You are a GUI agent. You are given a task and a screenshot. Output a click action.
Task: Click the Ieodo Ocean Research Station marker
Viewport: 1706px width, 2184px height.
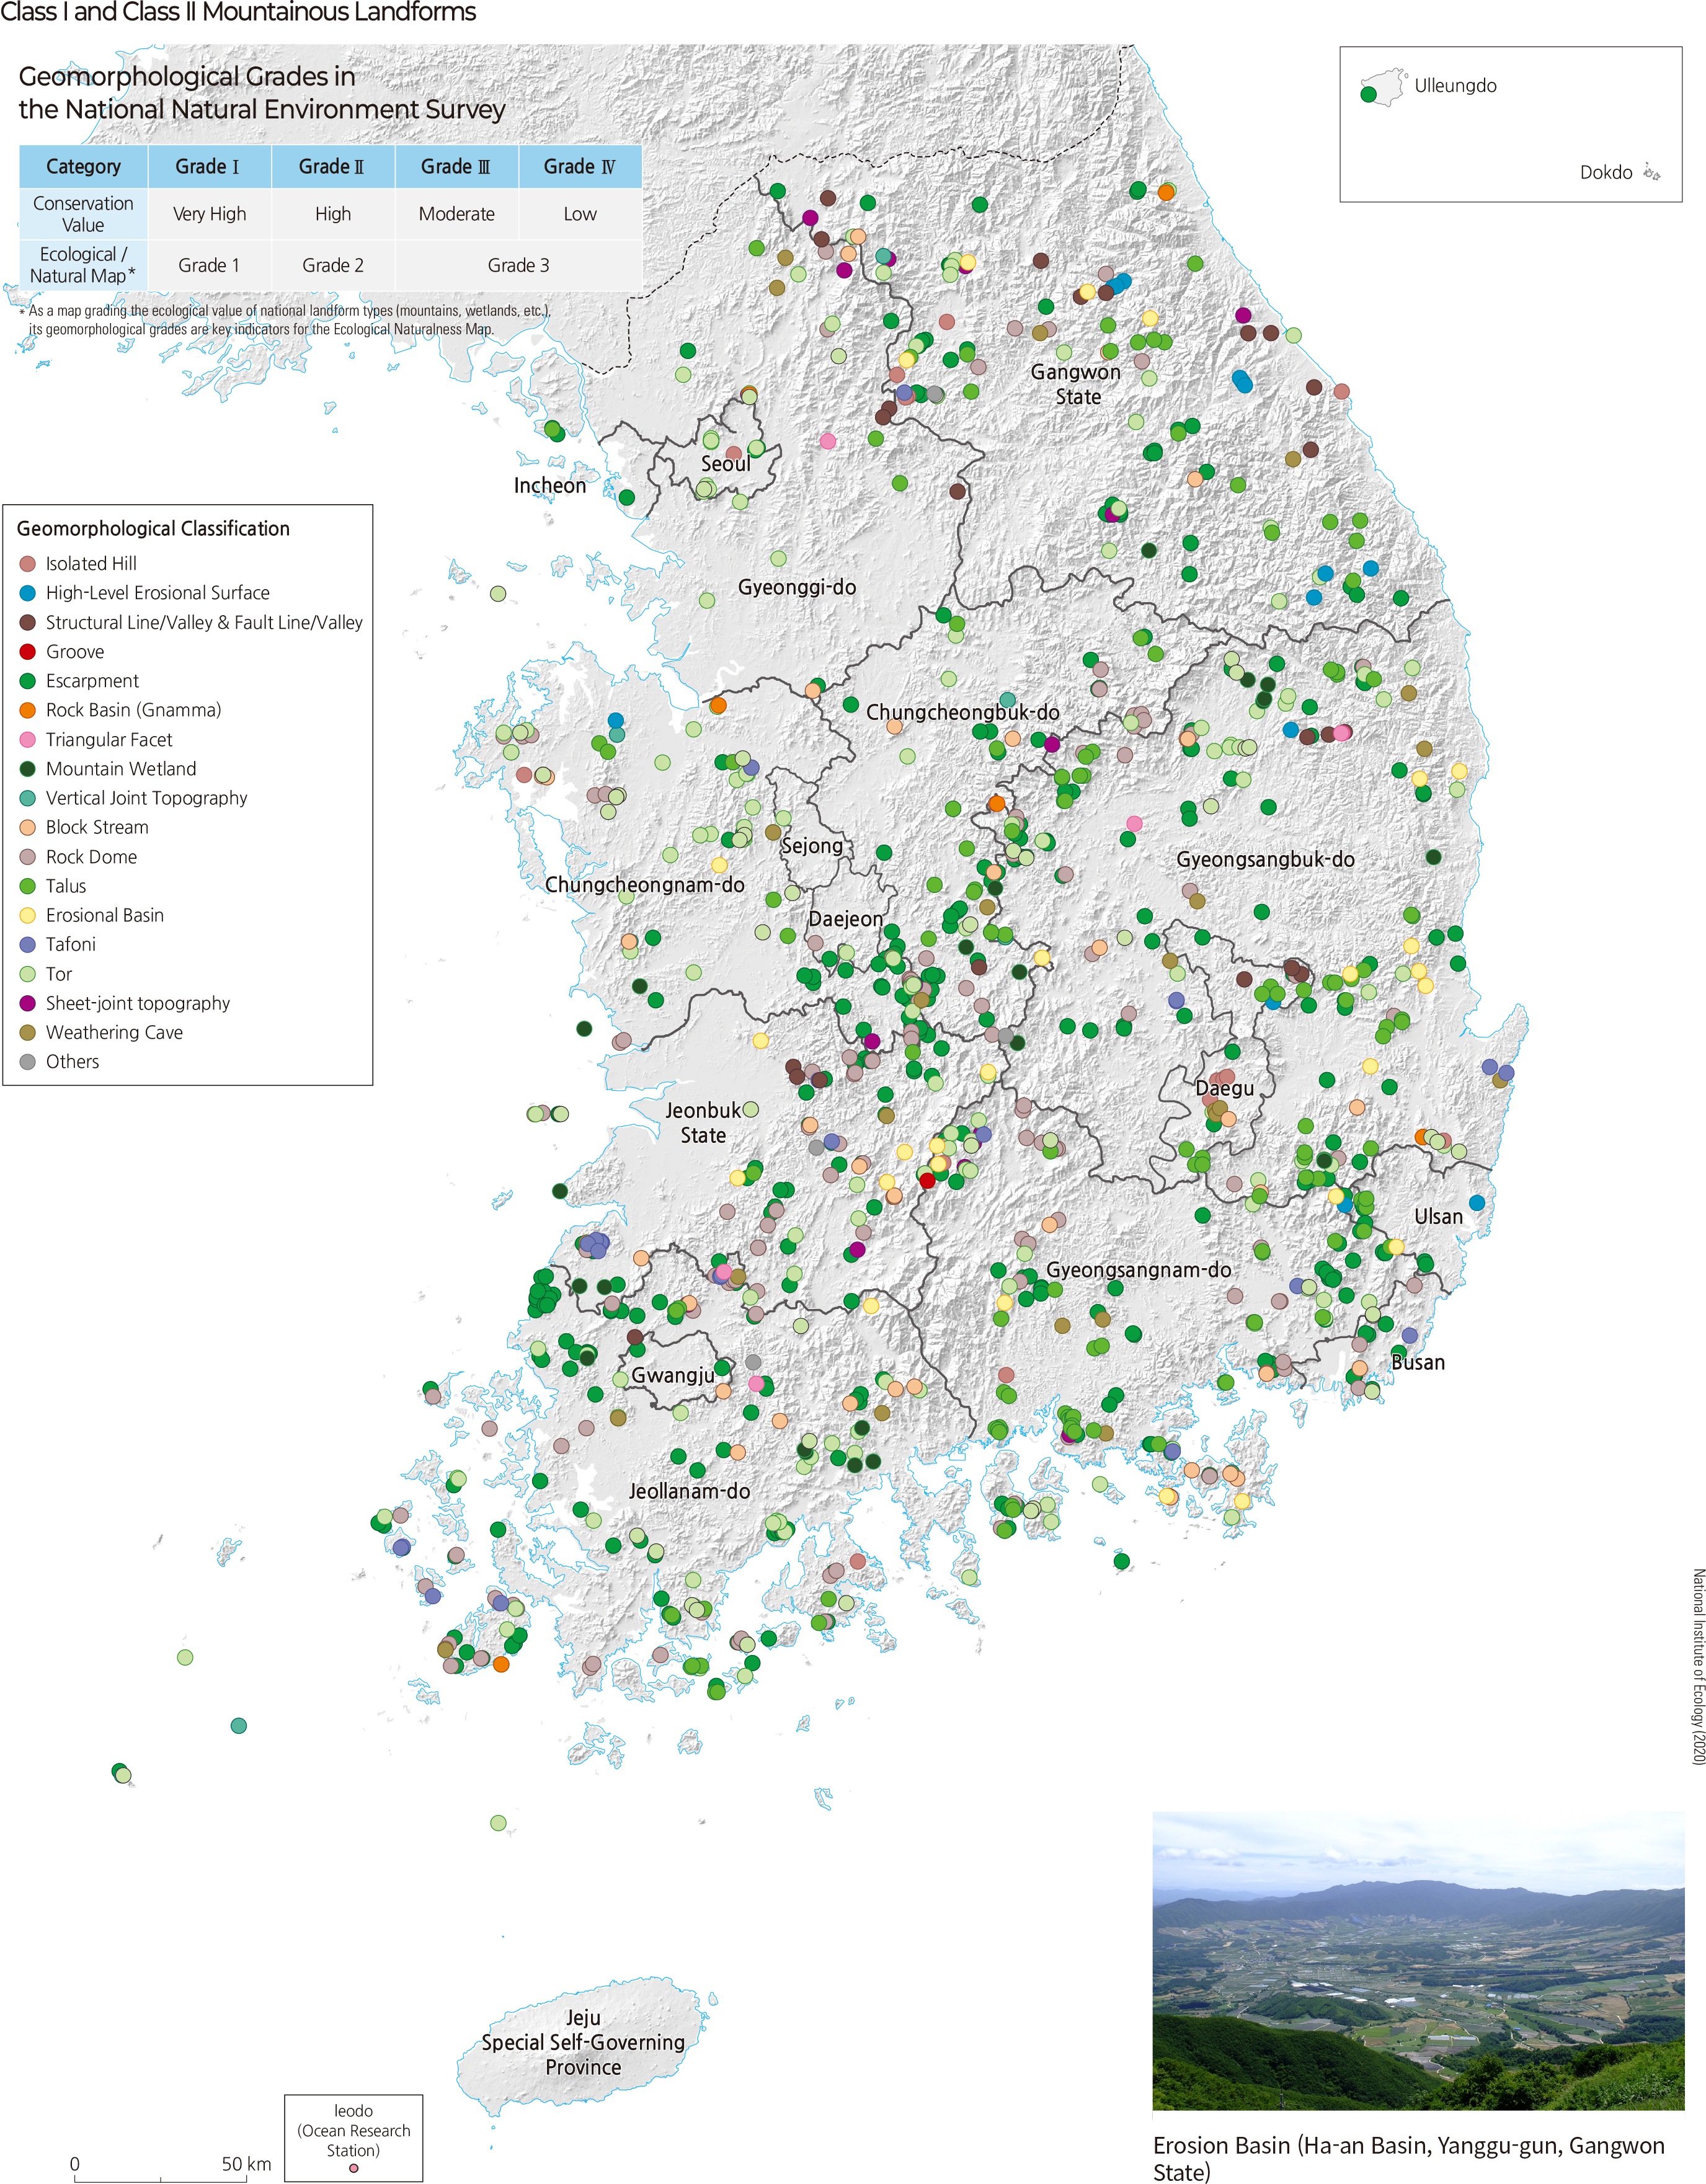click(353, 2169)
